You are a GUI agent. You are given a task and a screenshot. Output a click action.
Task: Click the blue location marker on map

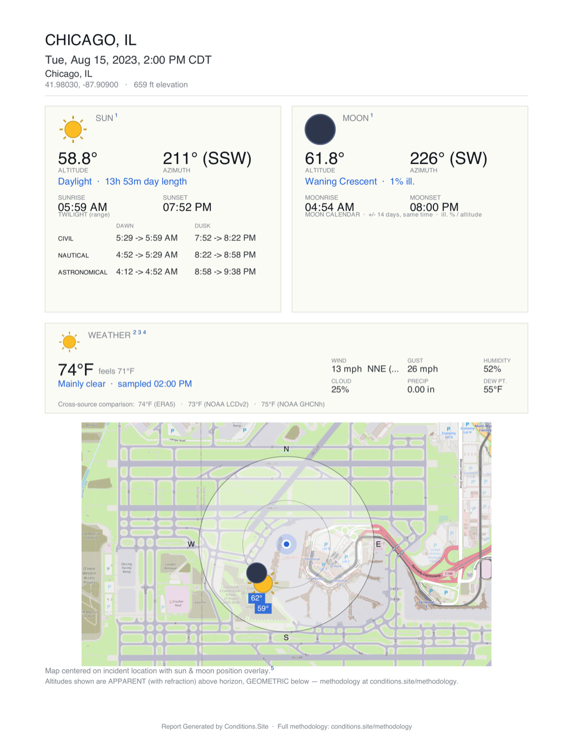(x=286, y=544)
